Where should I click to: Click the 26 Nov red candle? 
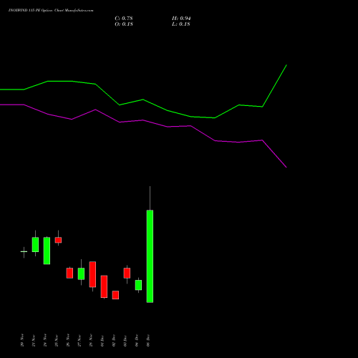coord(69,273)
